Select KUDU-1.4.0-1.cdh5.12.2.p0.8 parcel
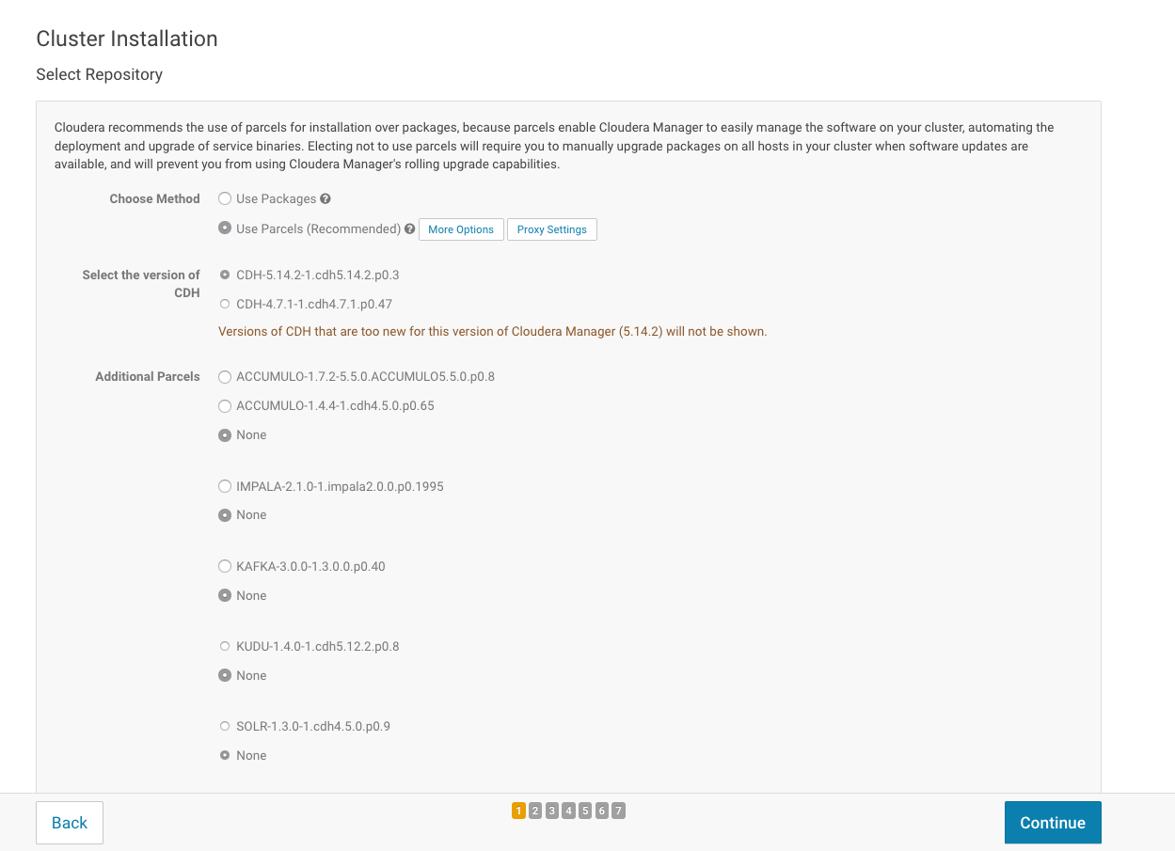Screen dimensions: 1175x851 tap(225, 646)
